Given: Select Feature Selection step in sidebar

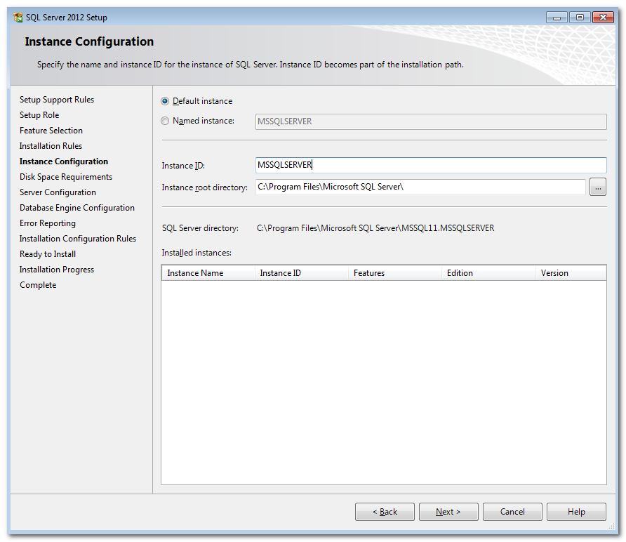Looking at the screenshot, I should tap(51, 131).
